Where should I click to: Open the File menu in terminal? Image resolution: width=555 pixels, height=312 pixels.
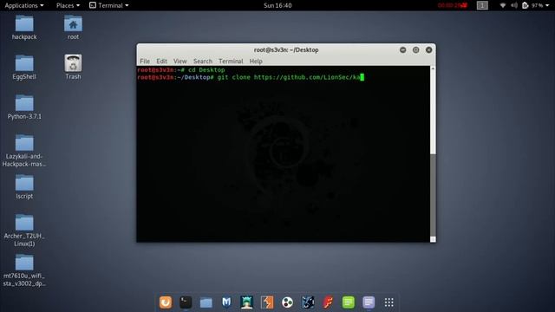coord(145,62)
